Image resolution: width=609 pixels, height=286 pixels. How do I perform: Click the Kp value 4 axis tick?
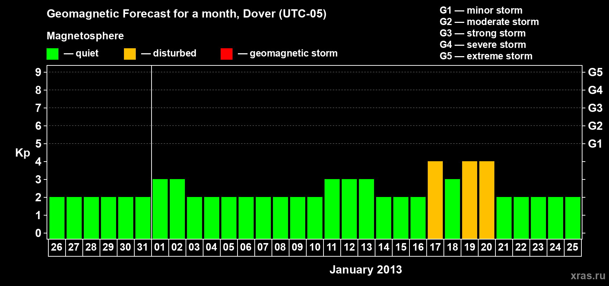tap(38, 162)
